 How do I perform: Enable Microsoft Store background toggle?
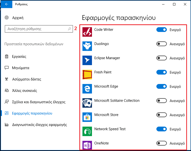162,115
